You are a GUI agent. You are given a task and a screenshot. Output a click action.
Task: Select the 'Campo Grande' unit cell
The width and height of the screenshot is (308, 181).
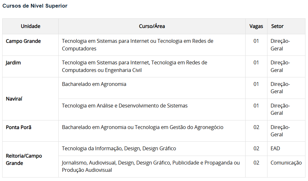pyautogui.click(x=23, y=41)
